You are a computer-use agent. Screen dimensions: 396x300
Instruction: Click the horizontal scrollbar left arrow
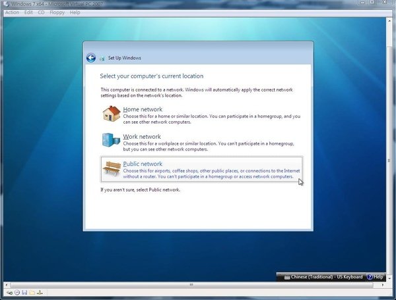tap(7, 285)
